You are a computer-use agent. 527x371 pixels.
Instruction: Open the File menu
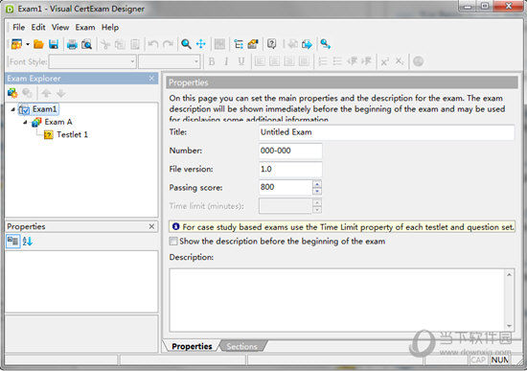pos(19,27)
